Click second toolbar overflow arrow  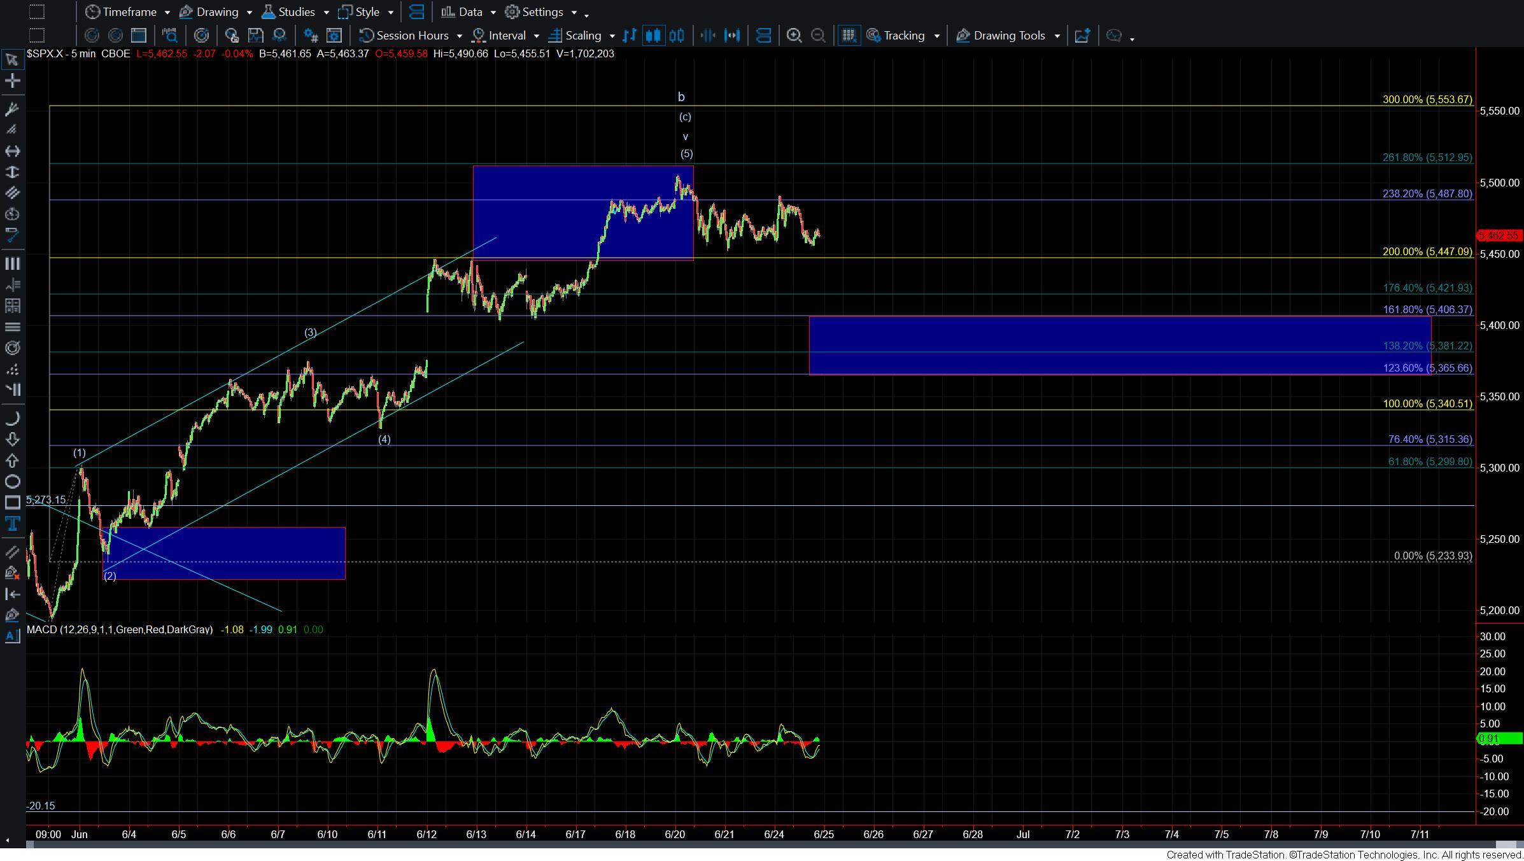1132,38
